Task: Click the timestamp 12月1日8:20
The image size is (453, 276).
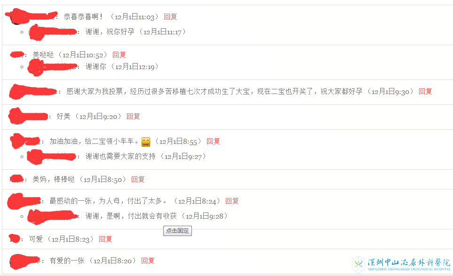Action: 113,261
